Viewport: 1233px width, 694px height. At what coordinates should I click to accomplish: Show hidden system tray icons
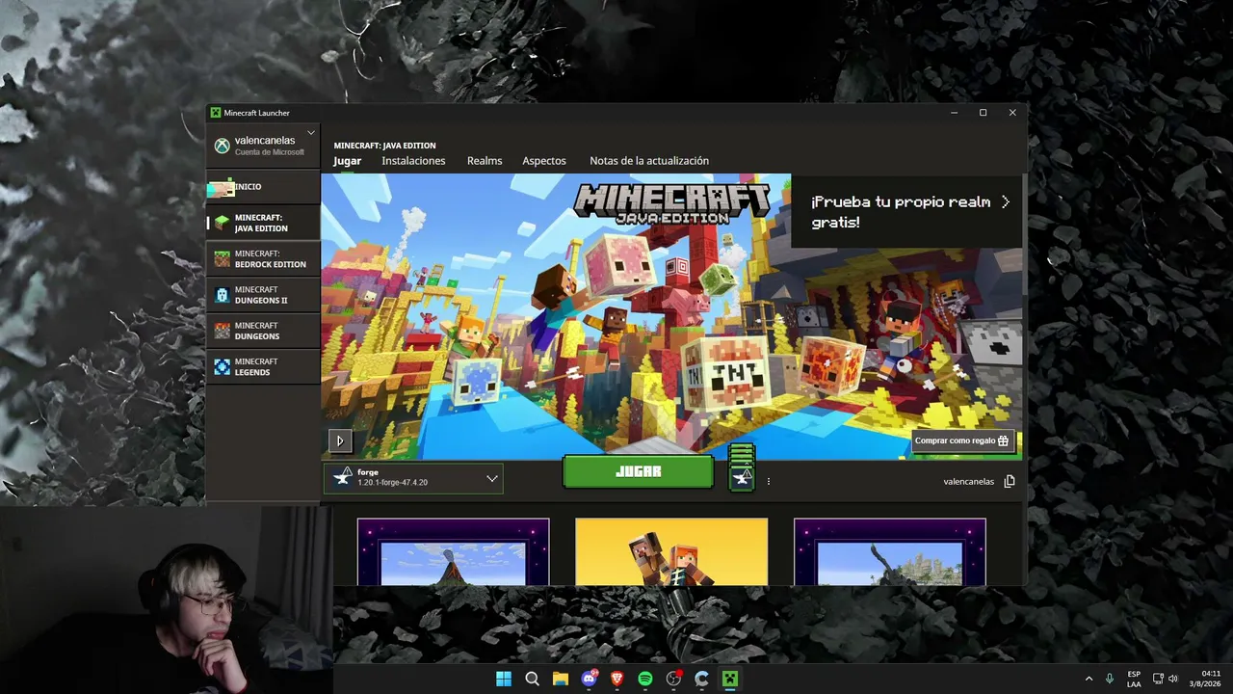(1089, 679)
